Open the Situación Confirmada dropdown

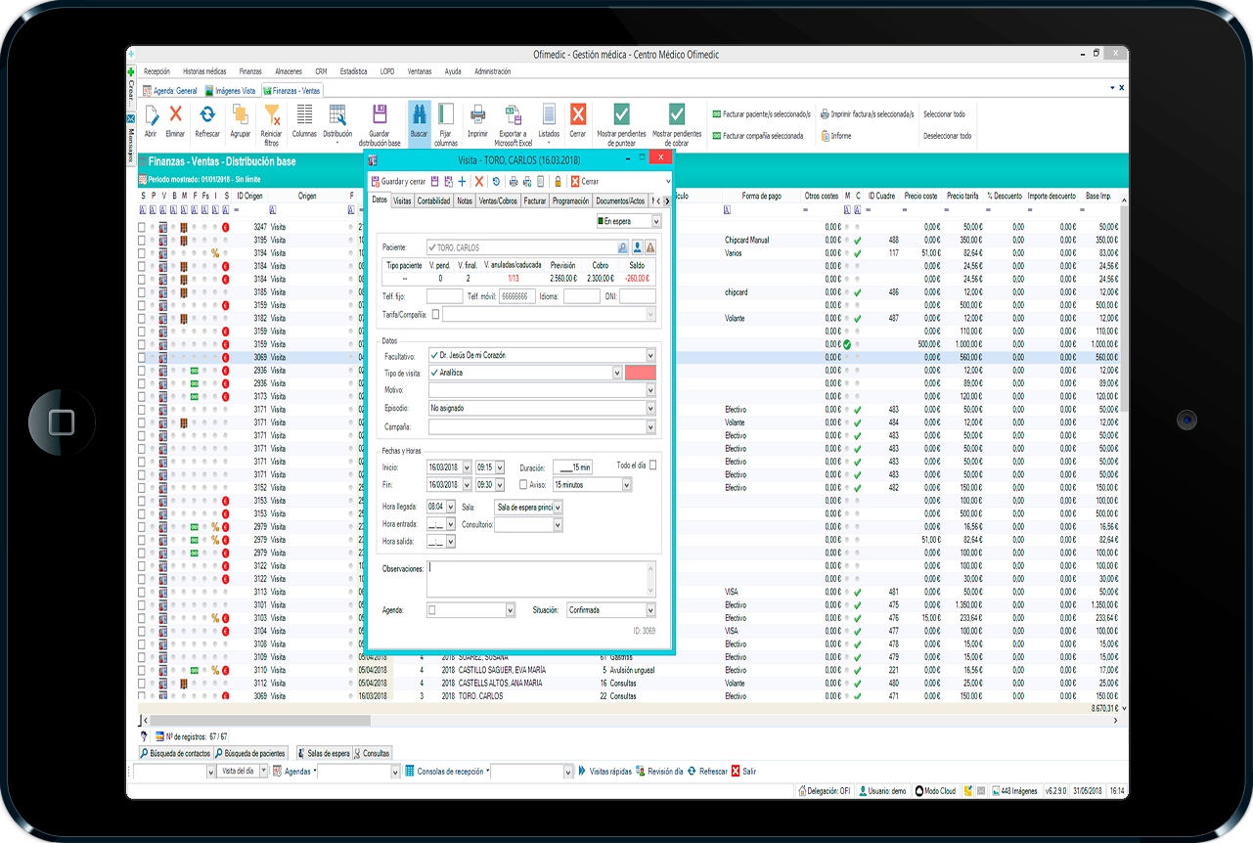click(650, 609)
